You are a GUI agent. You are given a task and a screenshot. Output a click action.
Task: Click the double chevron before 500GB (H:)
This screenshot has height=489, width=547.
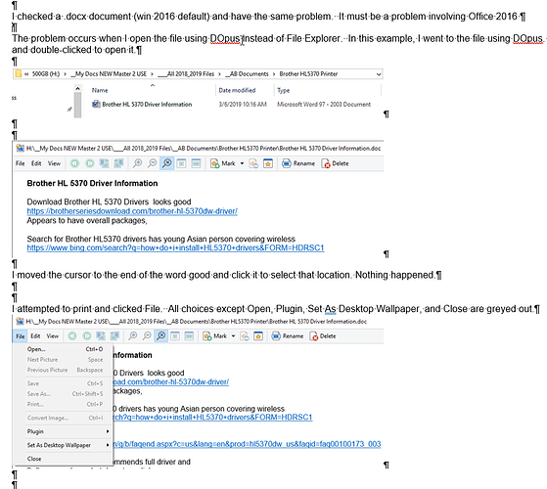click(26, 74)
